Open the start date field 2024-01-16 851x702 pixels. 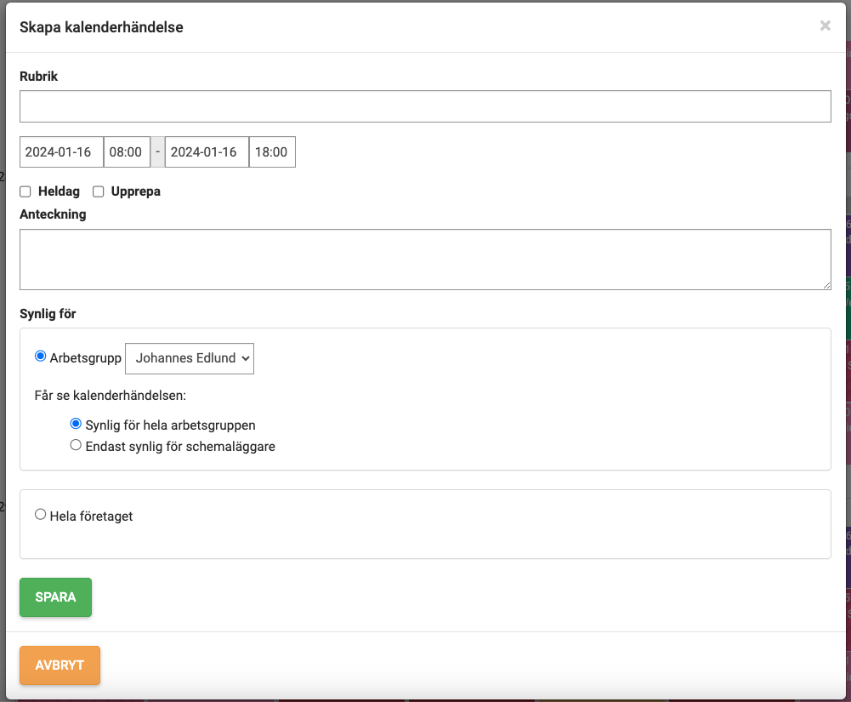click(x=61, y=152)
